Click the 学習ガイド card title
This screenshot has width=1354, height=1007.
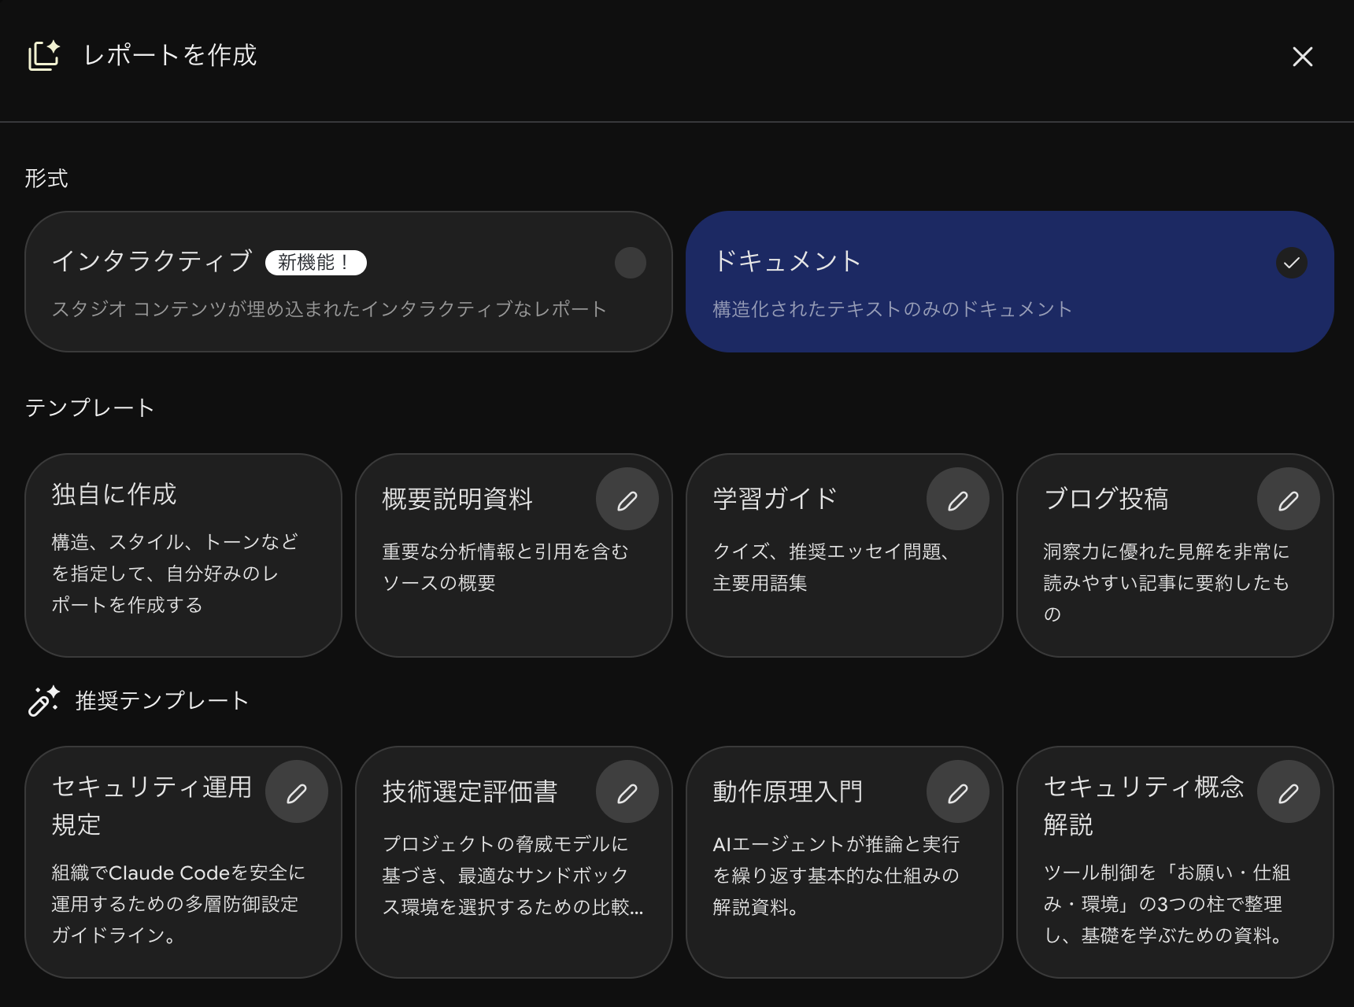pos(775,499)
